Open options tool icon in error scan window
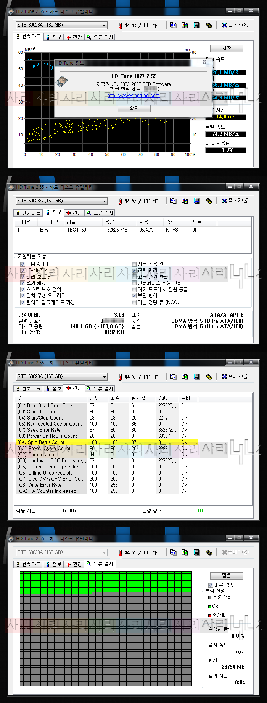This screenshot has height=703, width=267. coord(209,552)
